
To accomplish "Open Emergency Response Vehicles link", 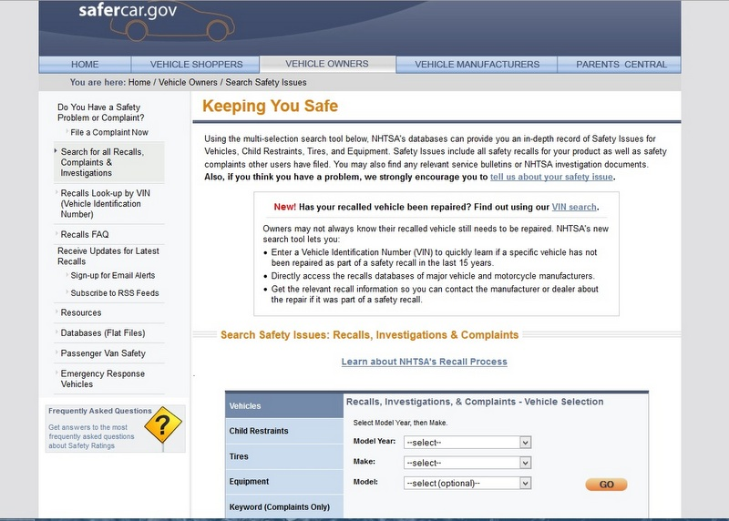I will coord(103,379).
